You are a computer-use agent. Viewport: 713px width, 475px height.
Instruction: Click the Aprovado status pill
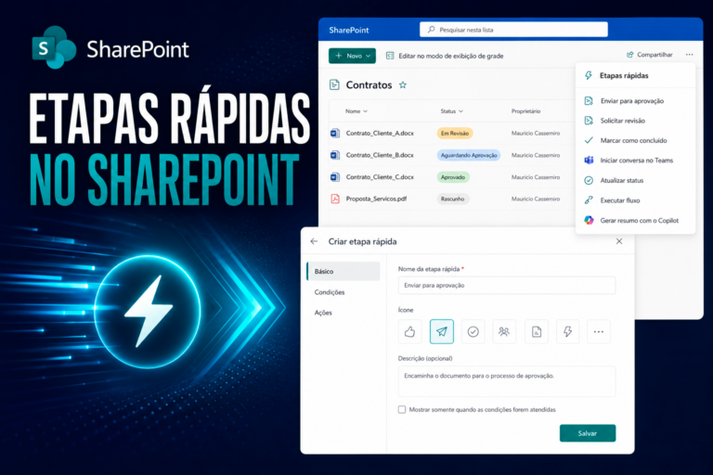point(453,177)
